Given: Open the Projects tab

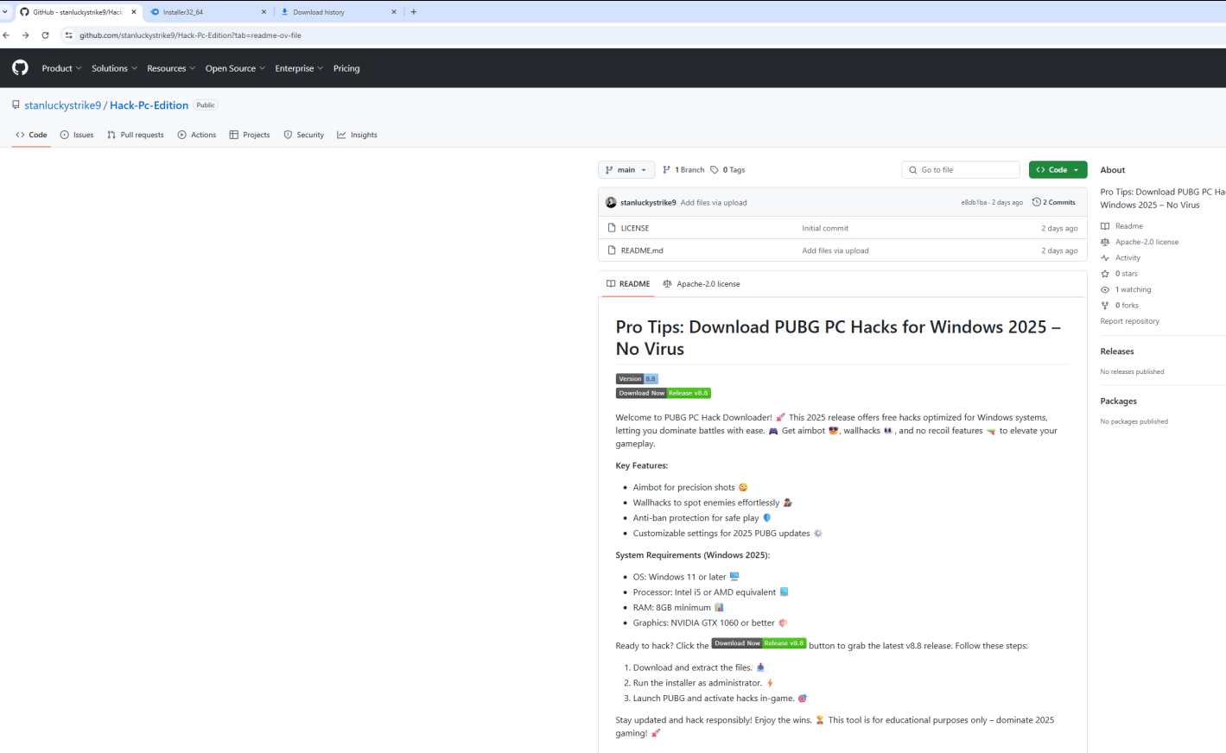Looking at the screenshot, I should click(250, 135).
